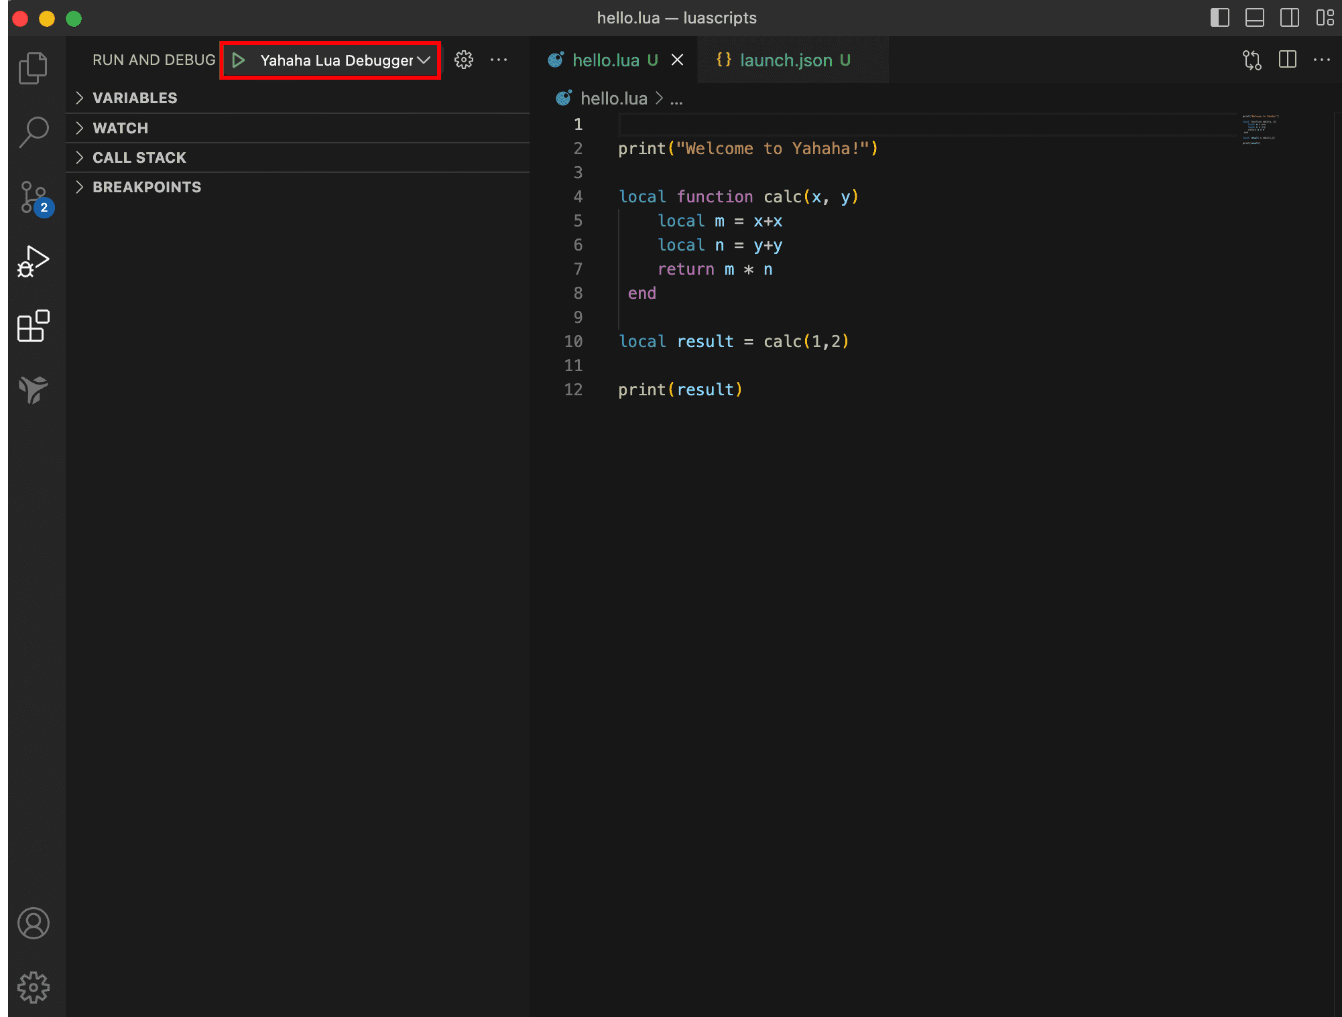Open Source Control with 2 pending changes
Image resolution: width=1342 pixels, height=1017 pixels.
pos(33,196)
